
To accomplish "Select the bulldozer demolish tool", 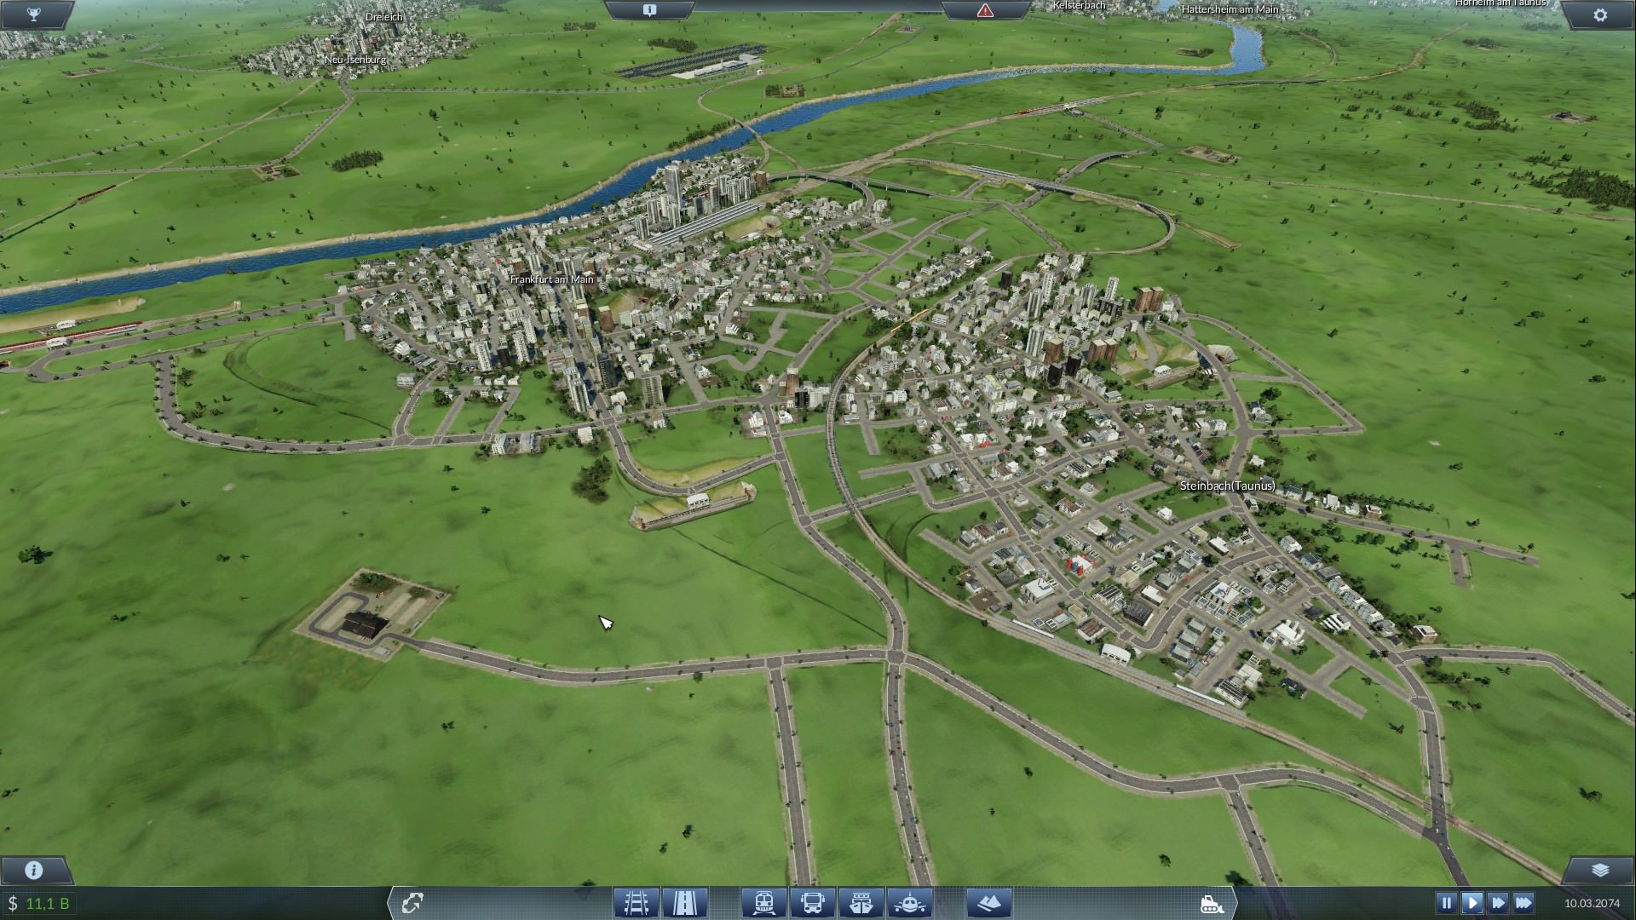I will (x=1211, y=903).
